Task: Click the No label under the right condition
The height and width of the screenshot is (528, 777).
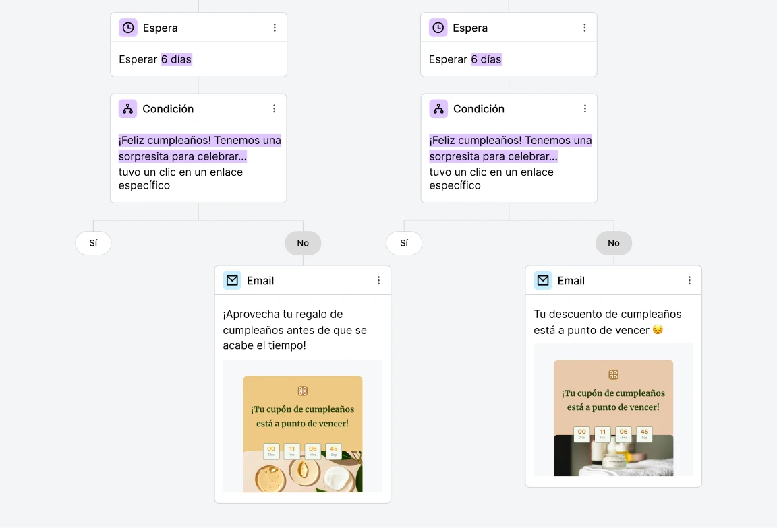Action: point(613,243)
